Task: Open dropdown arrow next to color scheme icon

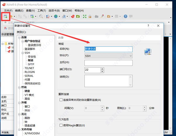Action: 52,16
